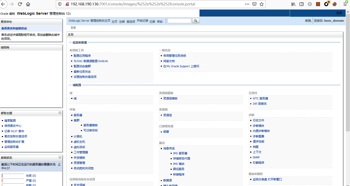
Task: Go back with the browser back arrow
Action: pyautogui.click(x=4, y=4)
